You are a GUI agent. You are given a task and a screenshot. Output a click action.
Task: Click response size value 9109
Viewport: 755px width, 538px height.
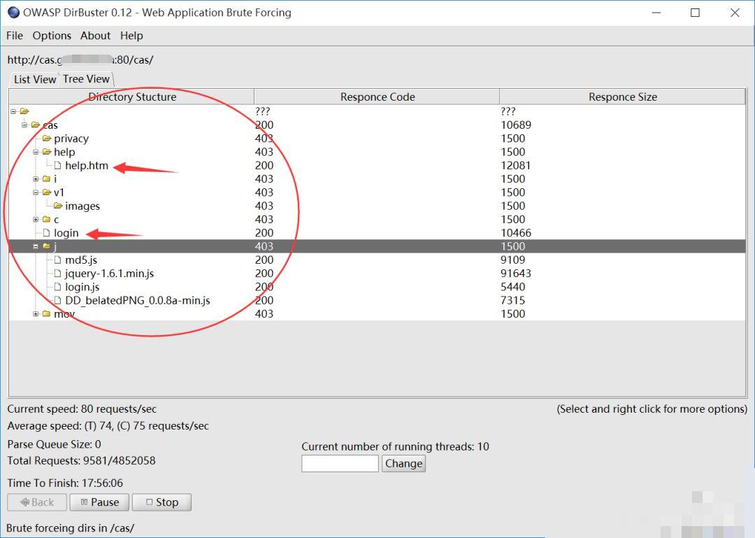point(513,260)
